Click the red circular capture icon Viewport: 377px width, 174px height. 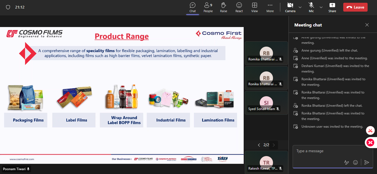pos(370,142)
